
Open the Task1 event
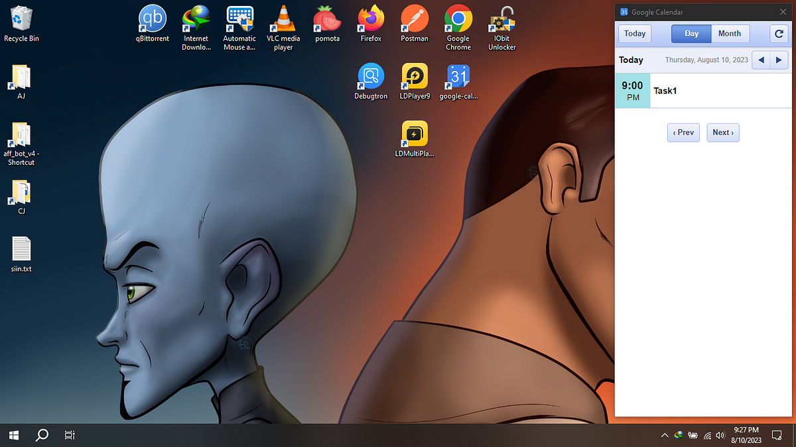(x=721, y=91)
